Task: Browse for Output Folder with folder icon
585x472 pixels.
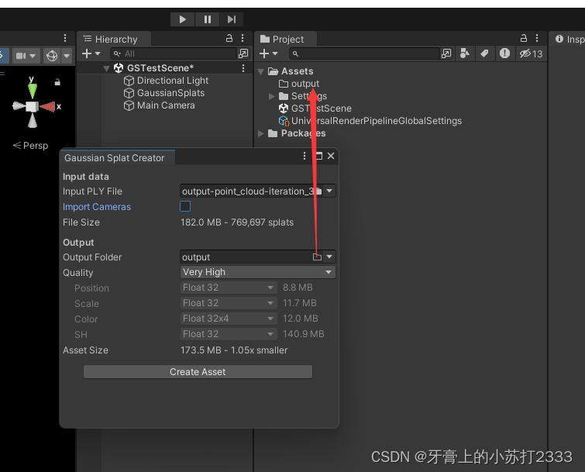Action: pyautogui.click(x=318, y=257)
